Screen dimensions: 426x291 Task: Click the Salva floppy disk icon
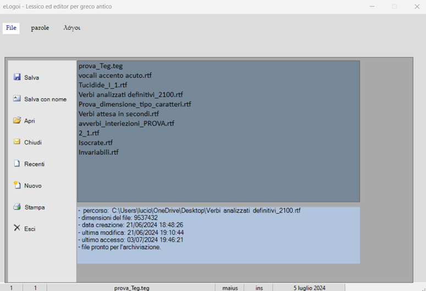[17, 78]
